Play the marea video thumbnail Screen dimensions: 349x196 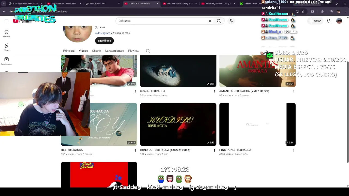click(x=178, y=71)
